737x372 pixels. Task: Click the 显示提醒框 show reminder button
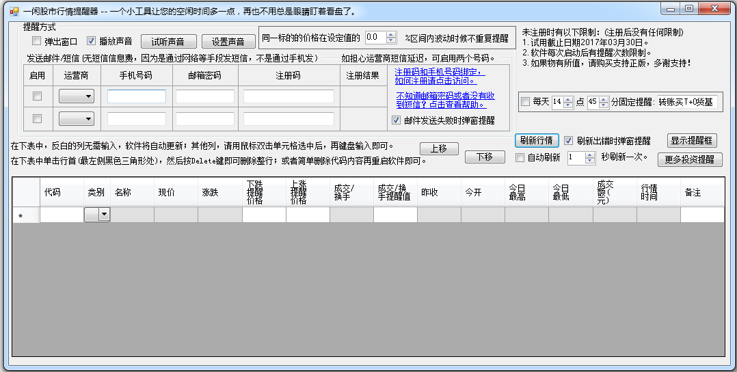click(692, 141)
